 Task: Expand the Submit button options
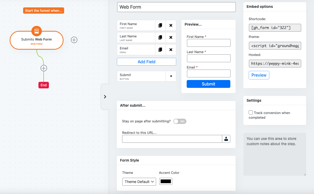point(171,76)
